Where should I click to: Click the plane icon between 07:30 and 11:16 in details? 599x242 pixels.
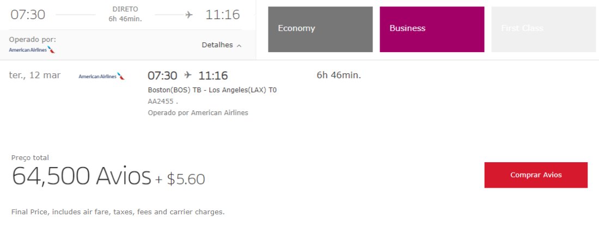[187, 75]
